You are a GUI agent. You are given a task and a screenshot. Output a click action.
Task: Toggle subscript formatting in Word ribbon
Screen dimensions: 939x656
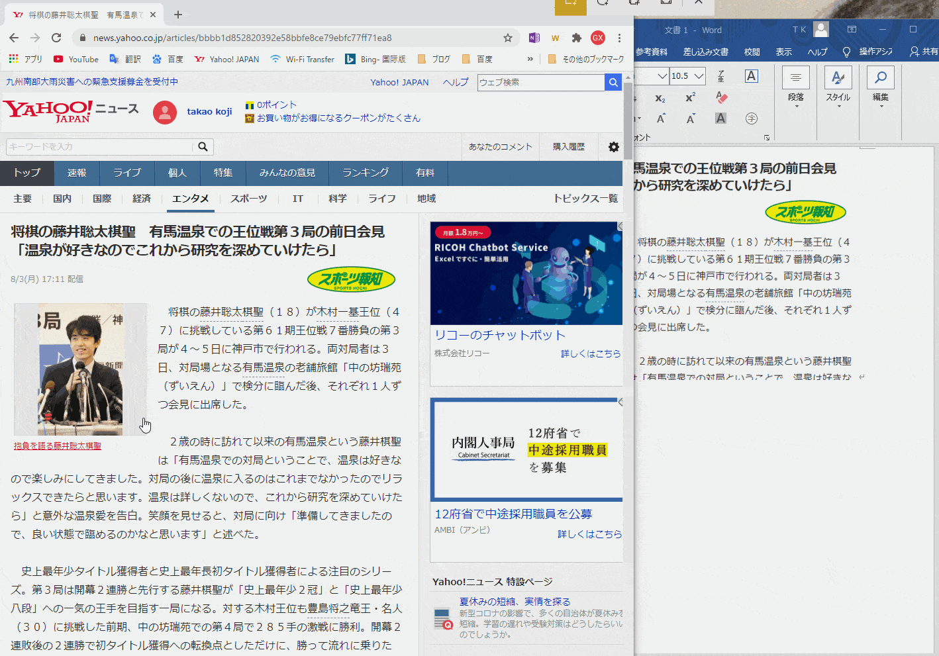pos(660,97)
